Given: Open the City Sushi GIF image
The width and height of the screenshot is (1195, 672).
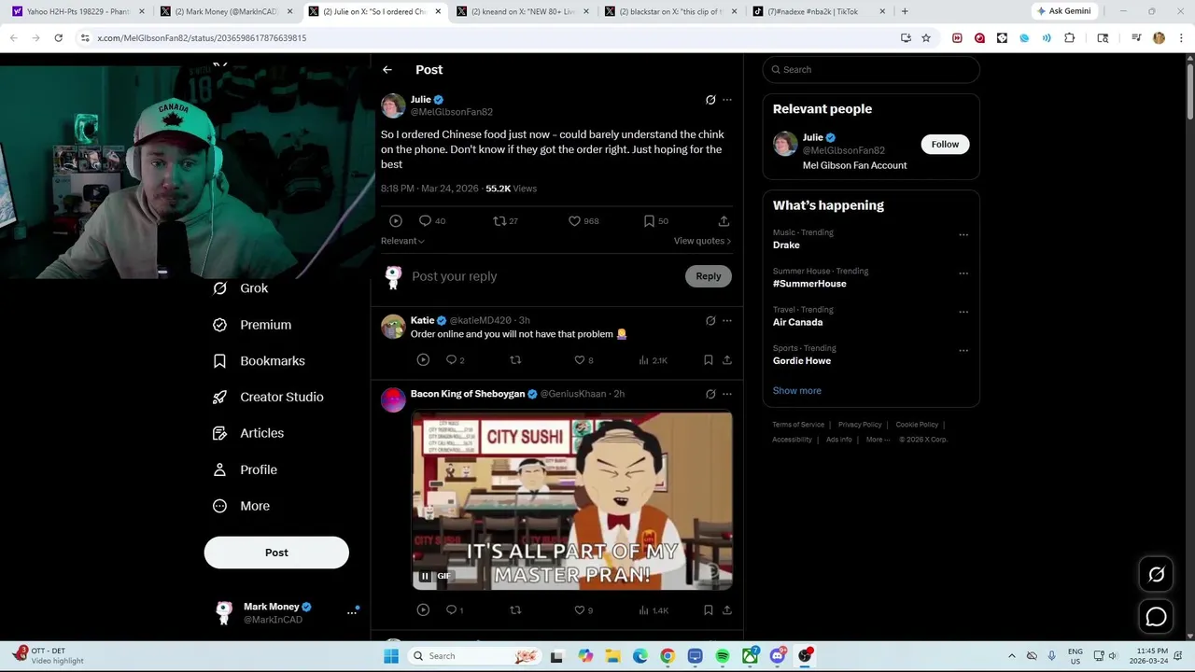Looking at the screenshot, I should (x=572, y=501).
